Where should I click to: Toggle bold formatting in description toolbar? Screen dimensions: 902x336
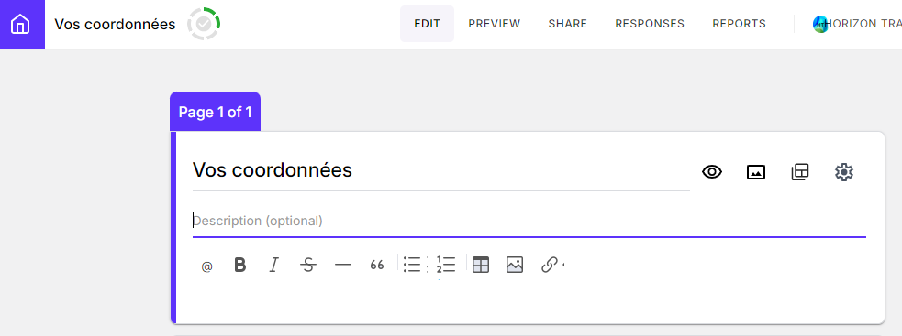click(240, 265)
